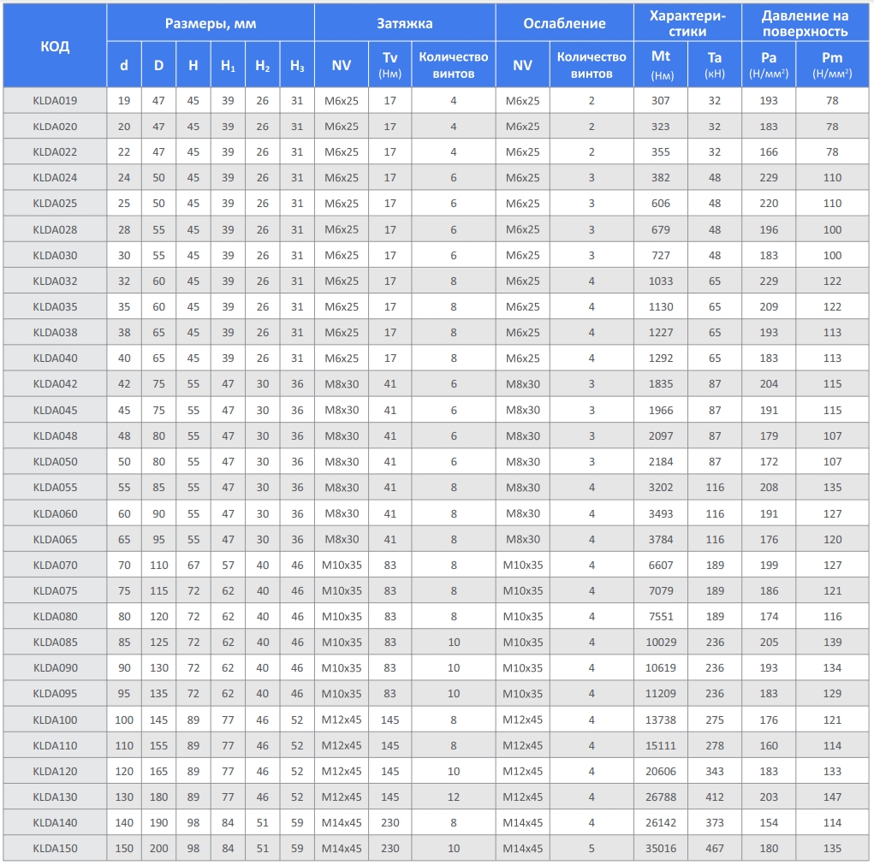The image size is (874, 865).
Task: Click the Характеристики header cell
Action: click(687, 23)
